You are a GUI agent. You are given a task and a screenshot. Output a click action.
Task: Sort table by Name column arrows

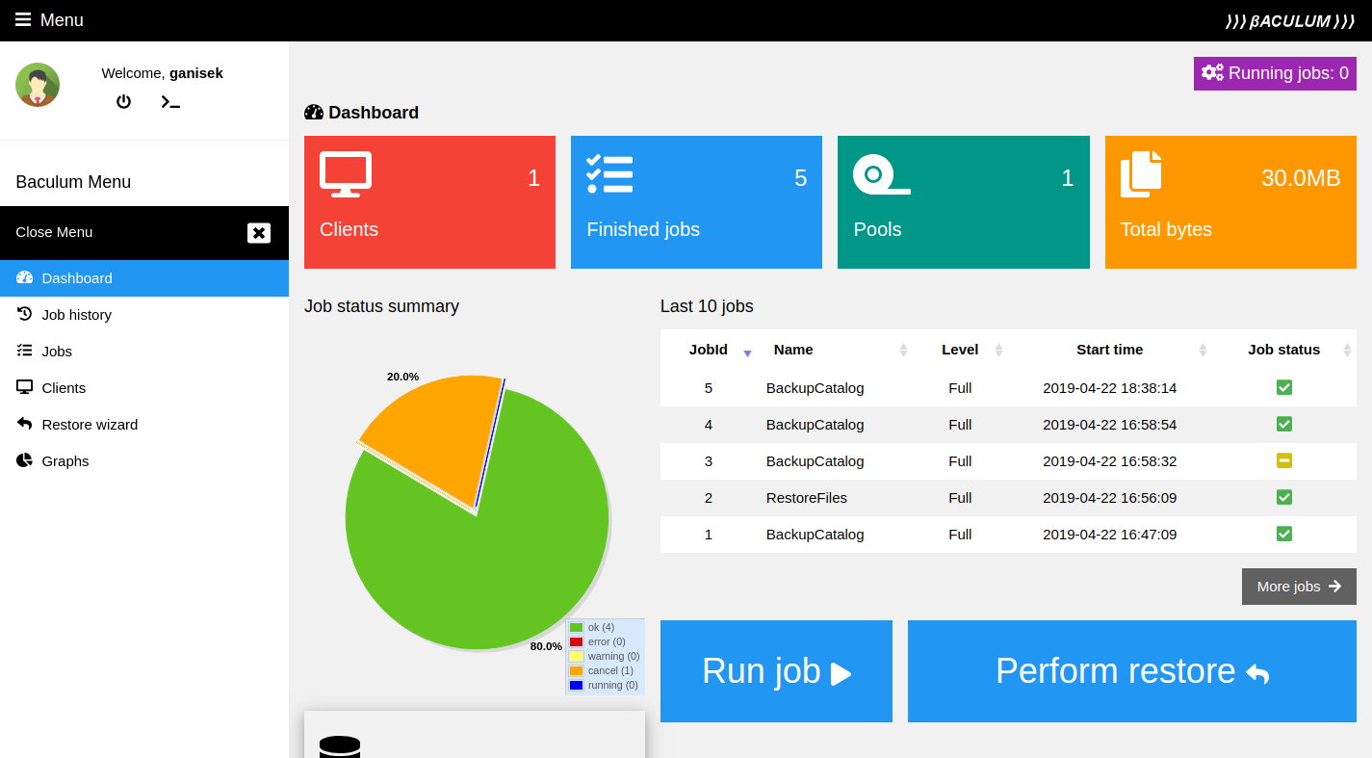click(x=903, y=351)
